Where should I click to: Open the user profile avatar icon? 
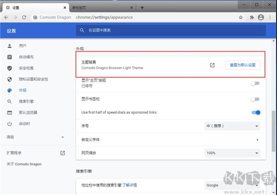[261, 18]
